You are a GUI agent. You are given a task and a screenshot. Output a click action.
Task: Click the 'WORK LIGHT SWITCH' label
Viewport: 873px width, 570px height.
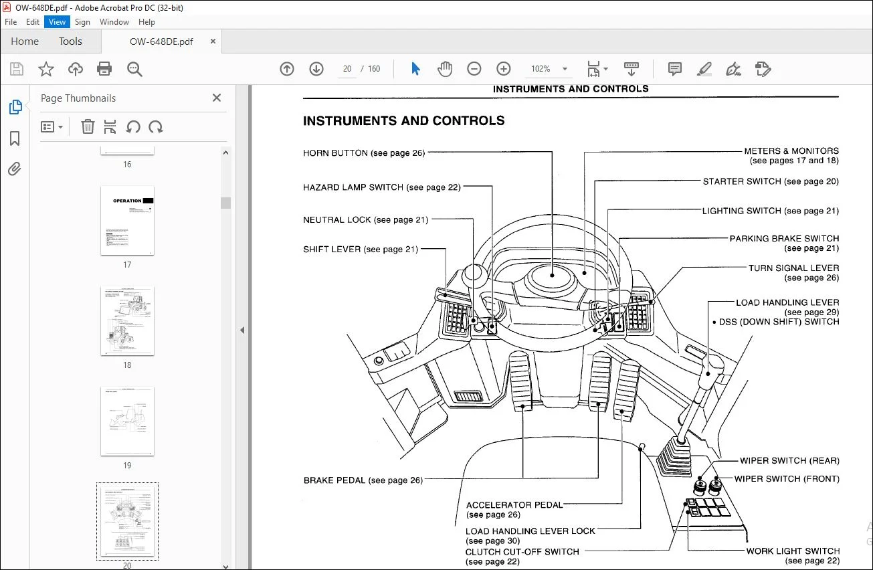click(793, 551)
